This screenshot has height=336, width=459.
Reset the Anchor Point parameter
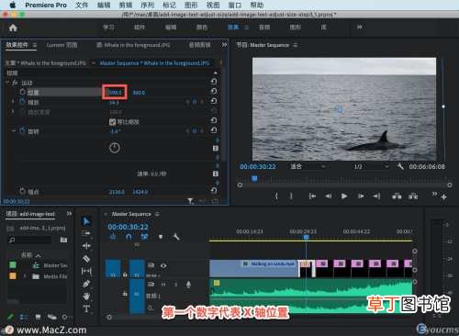pos(214,191)
